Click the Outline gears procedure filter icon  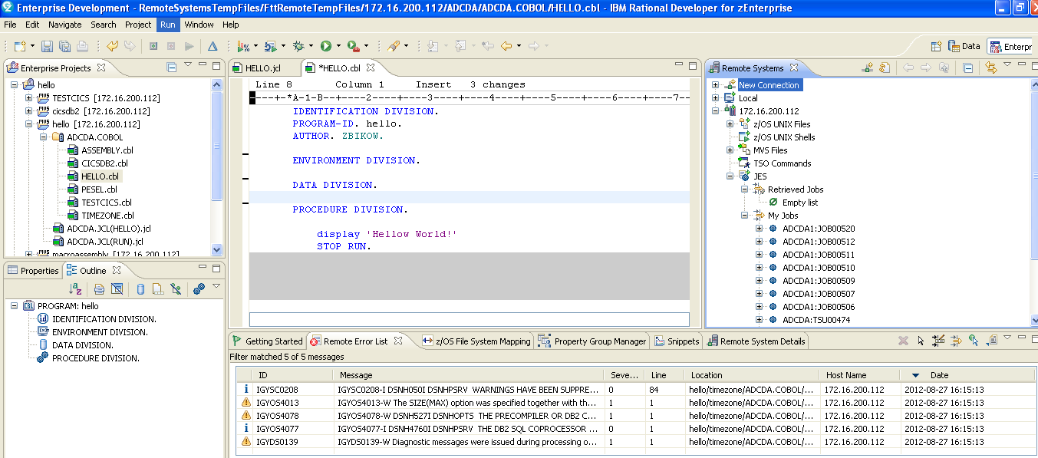coord(199,288)
